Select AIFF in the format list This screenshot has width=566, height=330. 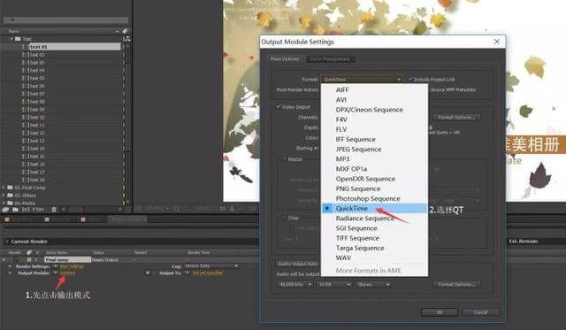[342, 90]
